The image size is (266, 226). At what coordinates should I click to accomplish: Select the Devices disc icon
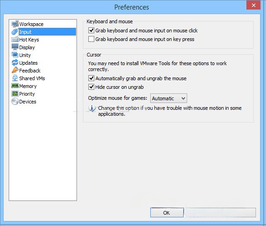tap(15, 101)
